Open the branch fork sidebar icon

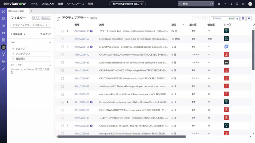[x=4, y=54]
